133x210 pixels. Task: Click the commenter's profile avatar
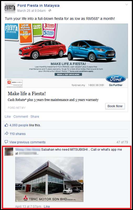point(9,151)
